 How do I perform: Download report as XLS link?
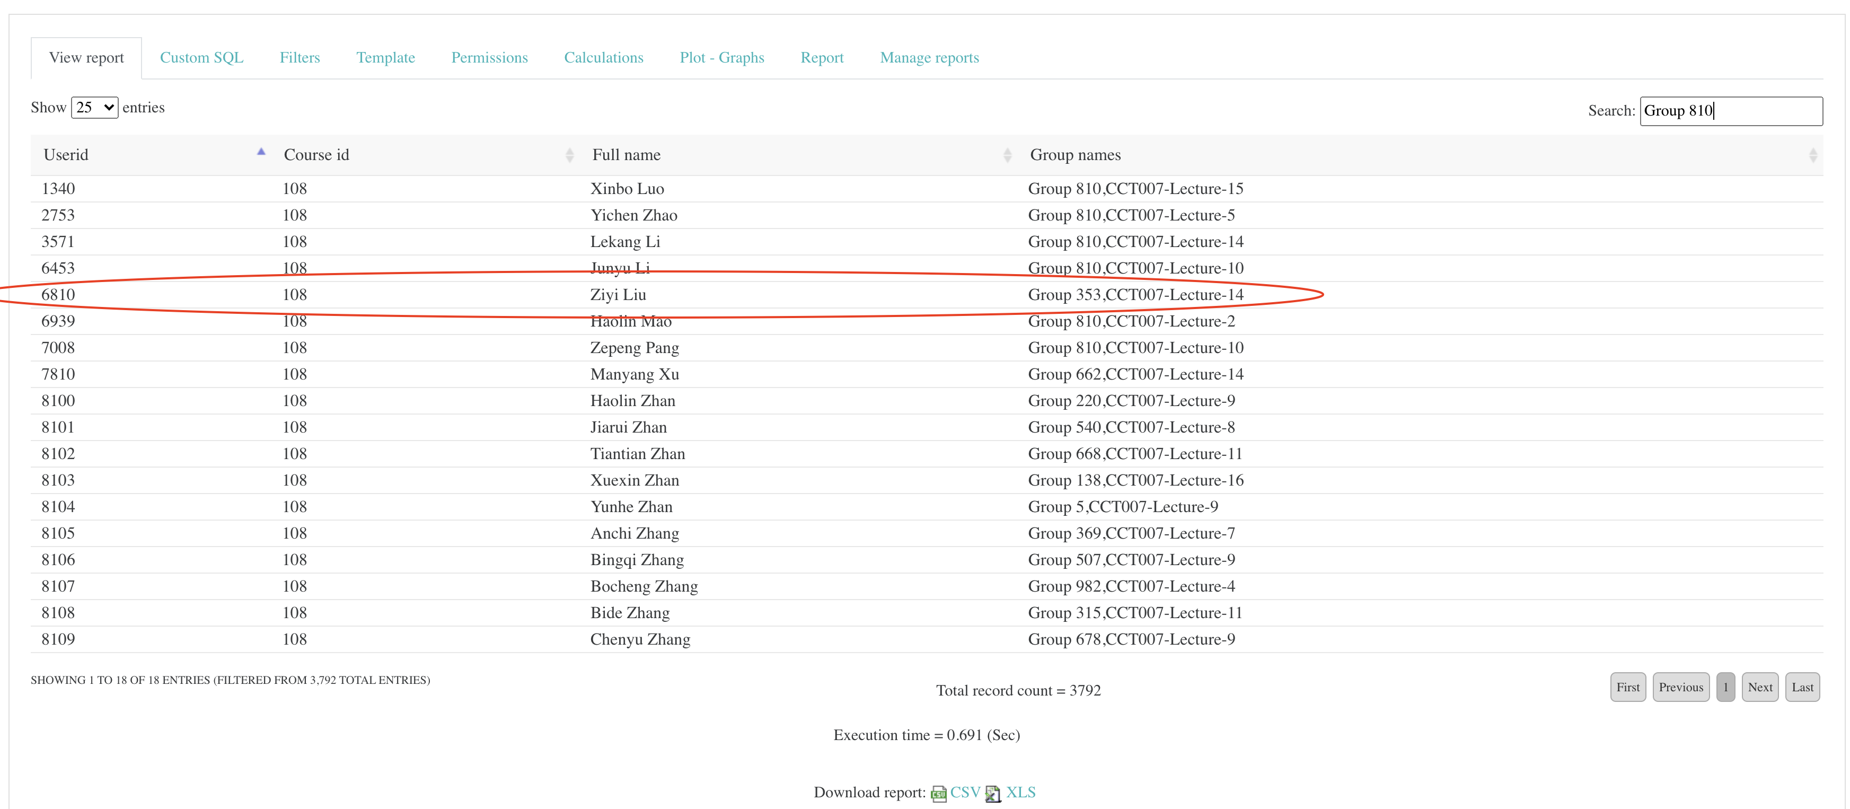click(1020, 793)
